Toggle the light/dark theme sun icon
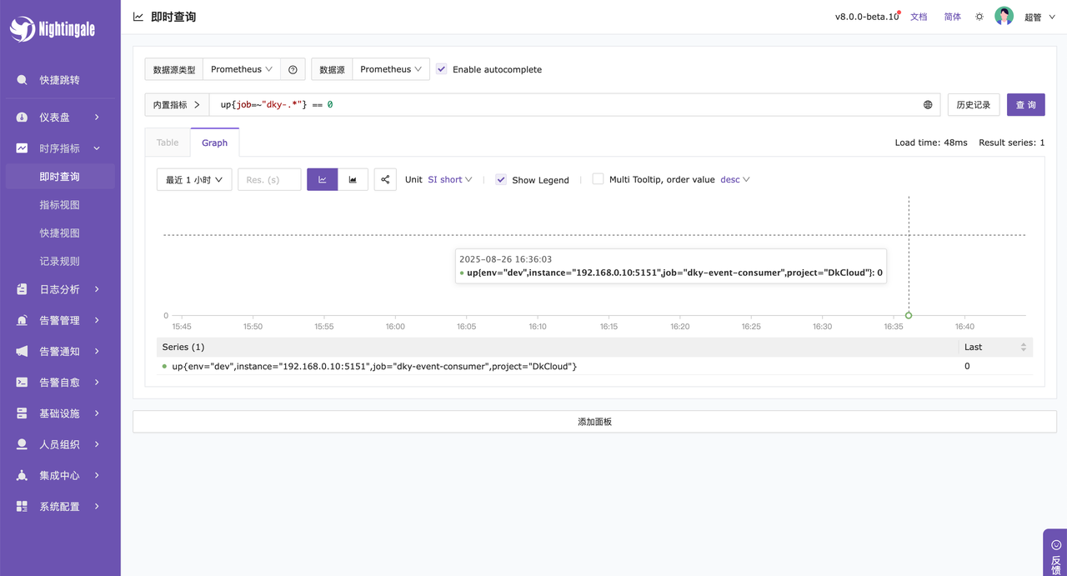1067x576 pixels. (979, 17)
